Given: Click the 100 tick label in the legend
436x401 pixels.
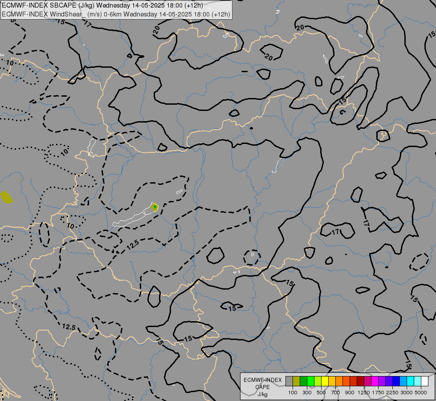Looking at the screenshot, I should pos(293,393).
